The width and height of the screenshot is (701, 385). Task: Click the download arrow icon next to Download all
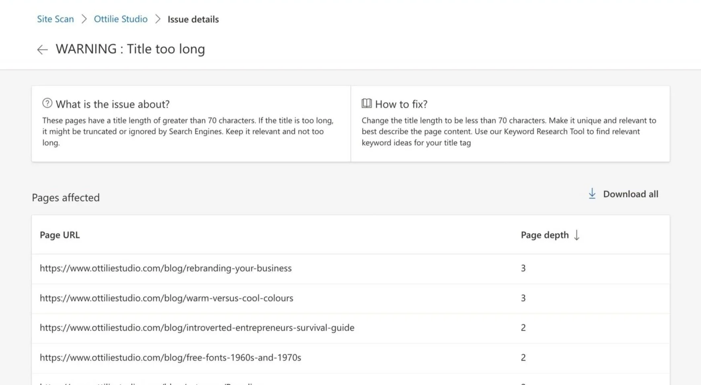click(591, 194)
